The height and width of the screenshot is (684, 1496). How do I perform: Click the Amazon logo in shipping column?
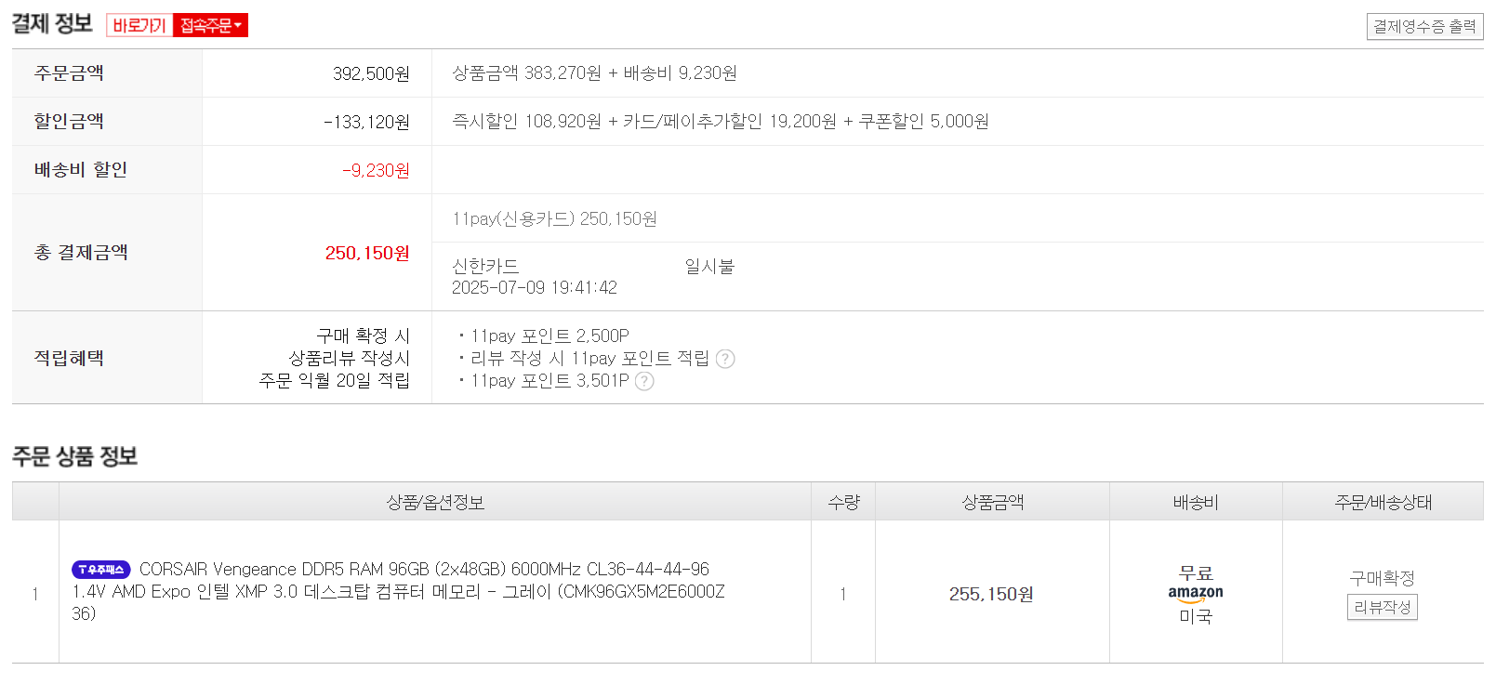click(1196, 593)
